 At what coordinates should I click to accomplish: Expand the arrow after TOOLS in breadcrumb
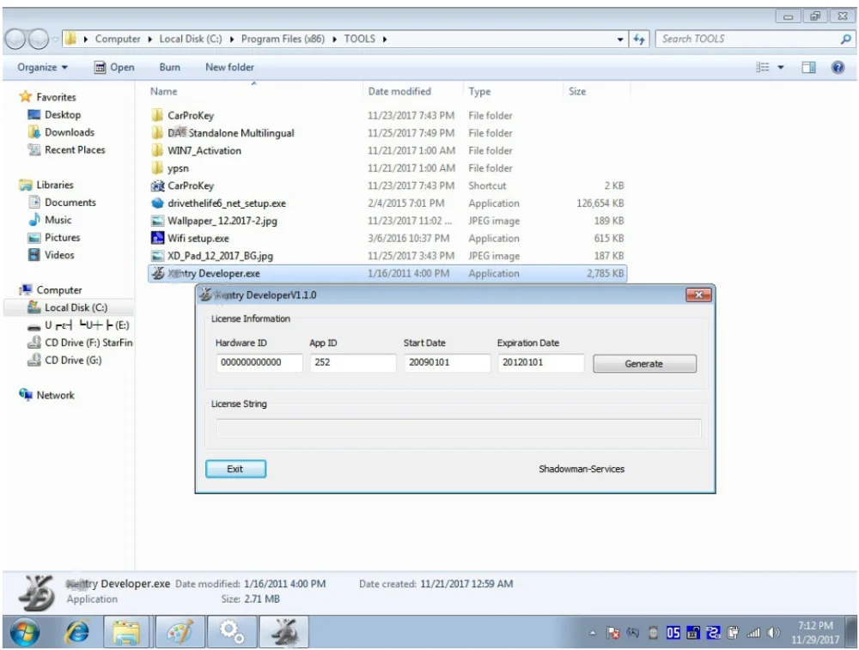[x=385, y=39]
